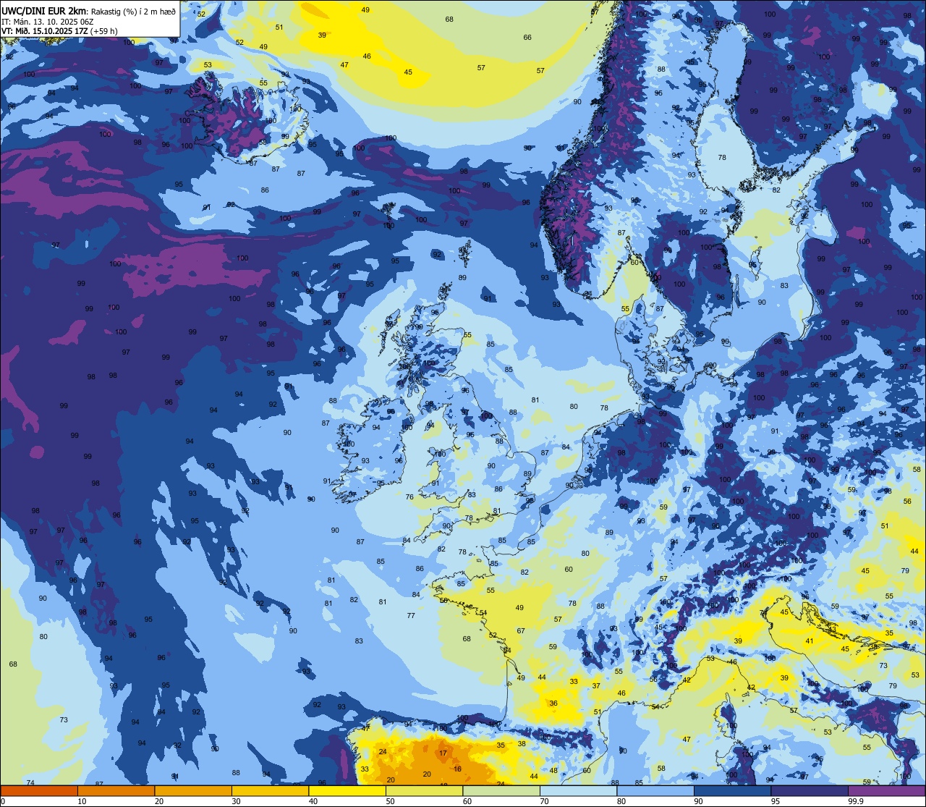Click the 20–30 legend color segment
This screenshot has width=926, height=807.
click(193, 790)
